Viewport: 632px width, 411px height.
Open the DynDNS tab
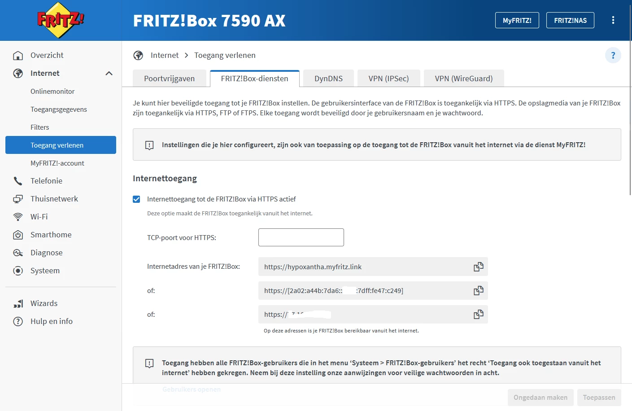point(329,79)
